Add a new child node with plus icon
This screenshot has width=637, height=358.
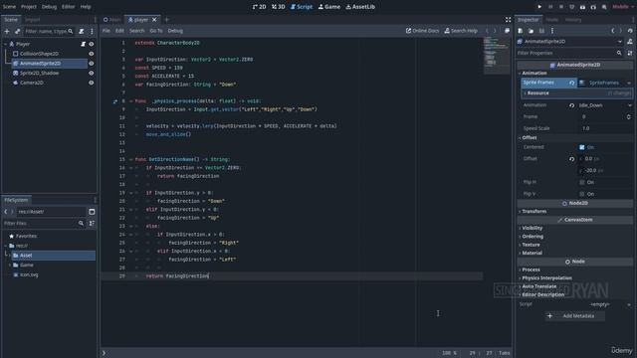point(7,31)
